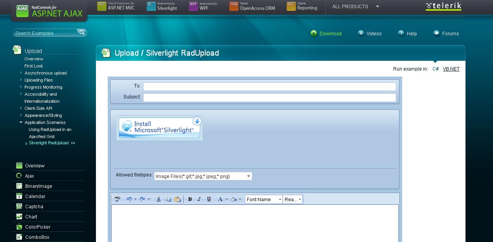This screenshot has height=242, width=493.
Task: Open the Font Name dropdown
Action: (x=264, y=199)
